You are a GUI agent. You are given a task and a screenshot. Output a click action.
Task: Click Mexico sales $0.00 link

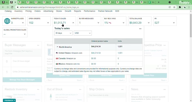(93, 64)
